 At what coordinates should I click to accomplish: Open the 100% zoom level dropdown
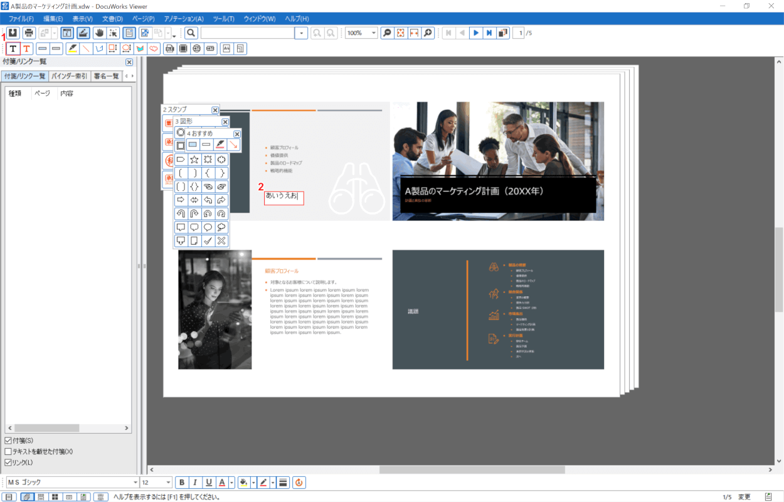[374, 33]
